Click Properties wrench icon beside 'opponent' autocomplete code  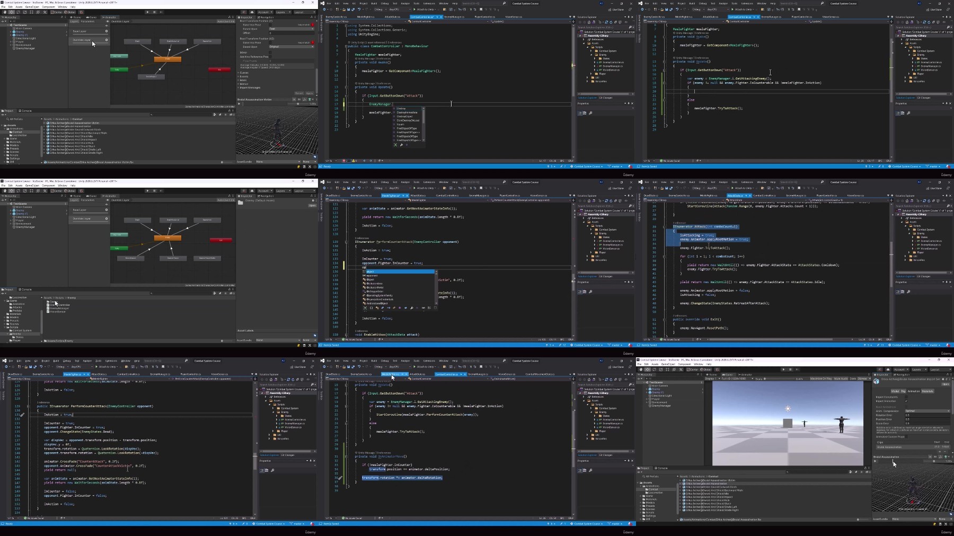pyautogui.click(x=590, y=292)
